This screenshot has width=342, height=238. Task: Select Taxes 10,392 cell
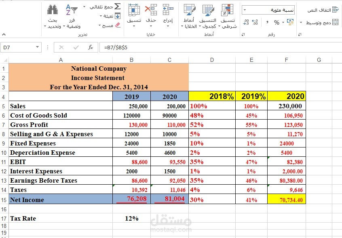(131, 190)
